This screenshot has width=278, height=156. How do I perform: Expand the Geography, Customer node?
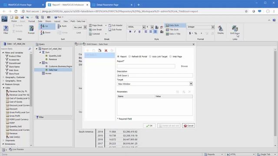point(3,77)
